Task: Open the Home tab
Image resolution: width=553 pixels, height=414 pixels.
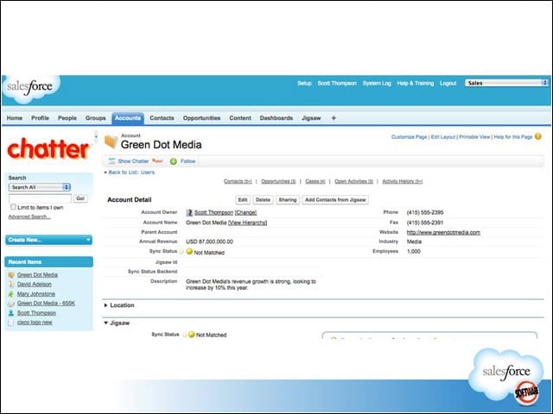Action: coord(15,118)
